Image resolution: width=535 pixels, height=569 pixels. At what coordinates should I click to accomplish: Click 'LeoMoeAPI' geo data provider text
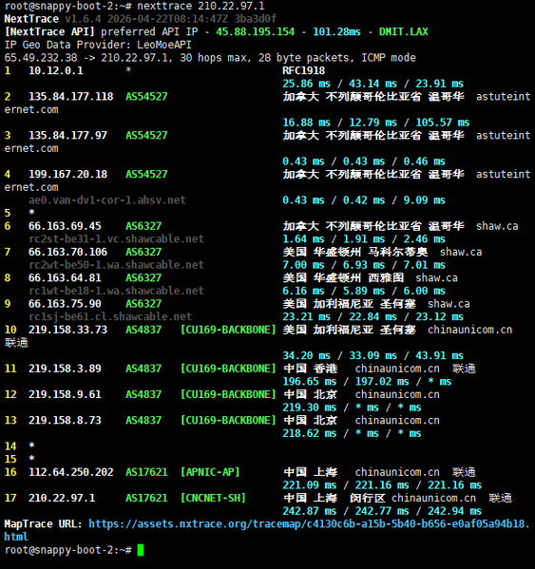coord(164,45)
